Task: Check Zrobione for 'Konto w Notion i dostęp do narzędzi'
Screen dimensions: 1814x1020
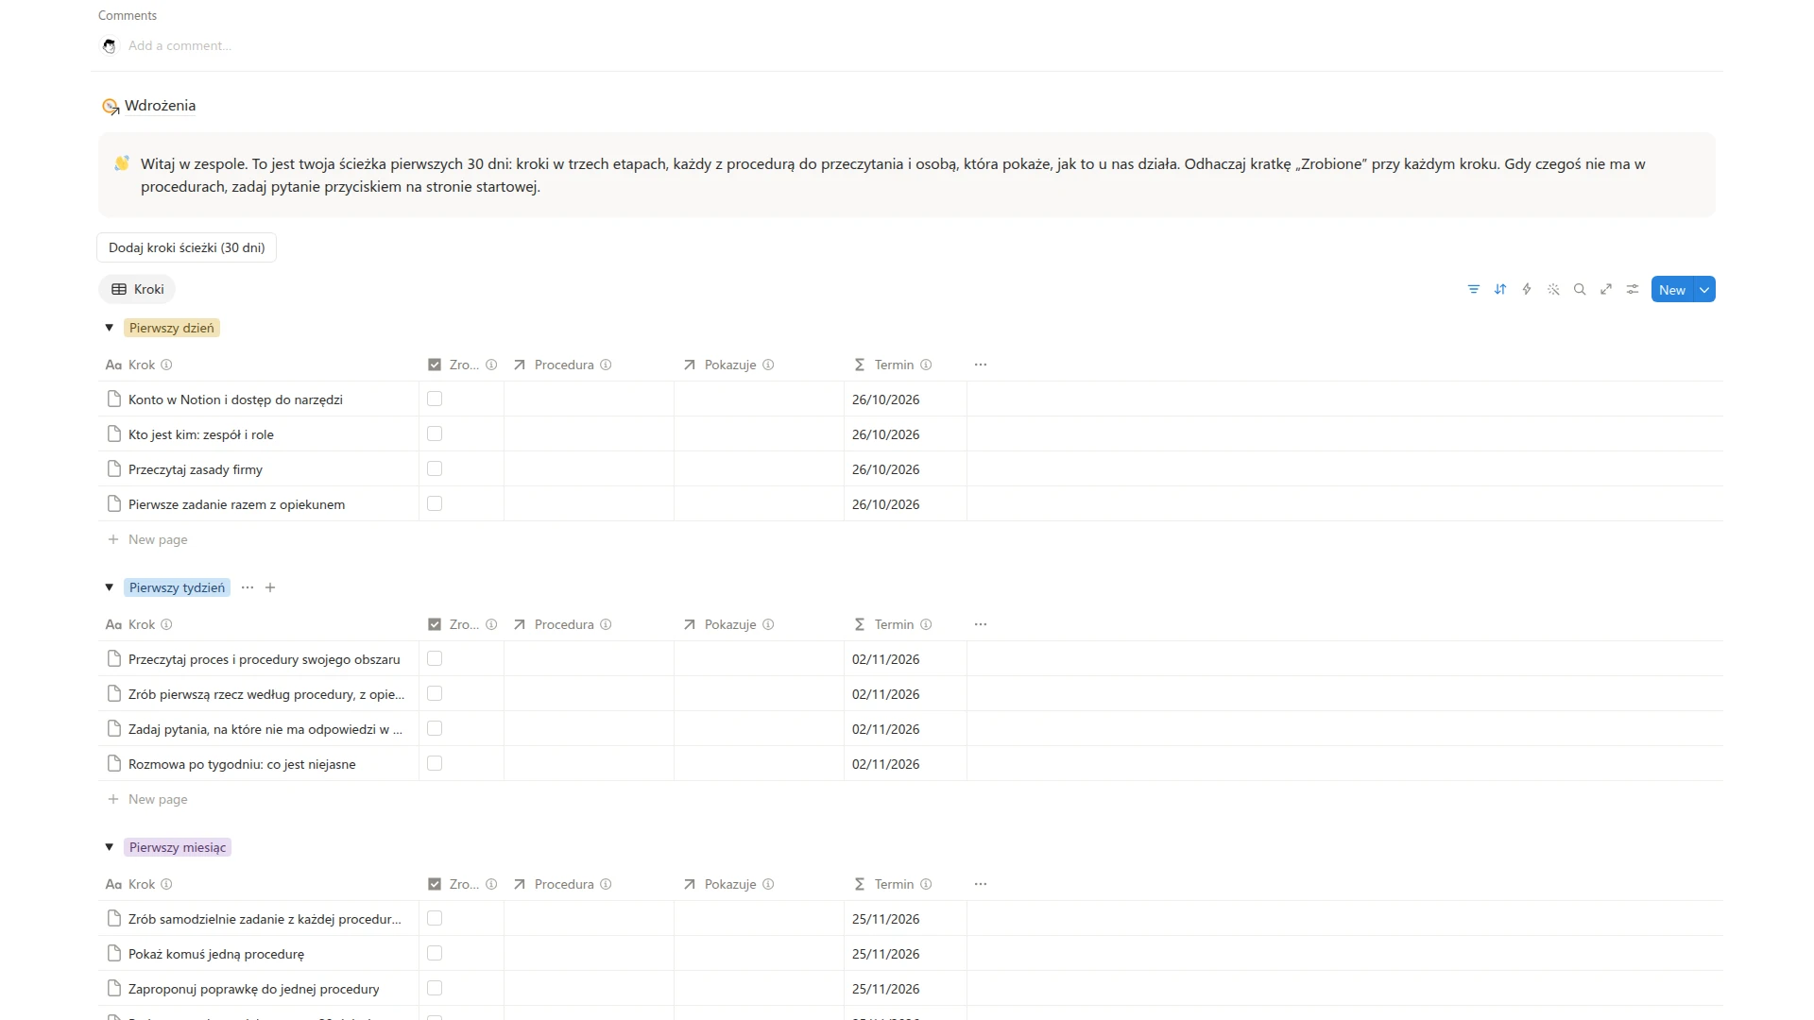Action: point(435,399)
